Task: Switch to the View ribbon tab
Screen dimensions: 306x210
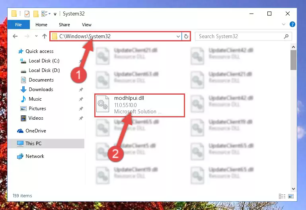Action: click(87, 25)
